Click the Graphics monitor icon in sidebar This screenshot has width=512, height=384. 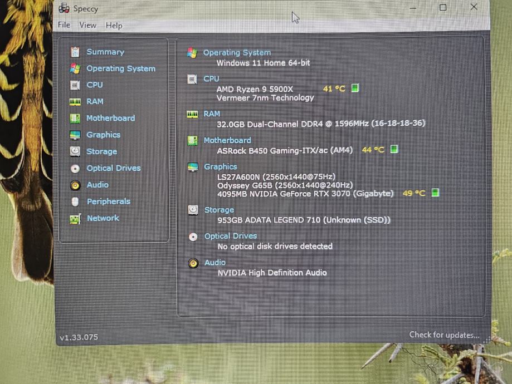coord(75,135)
